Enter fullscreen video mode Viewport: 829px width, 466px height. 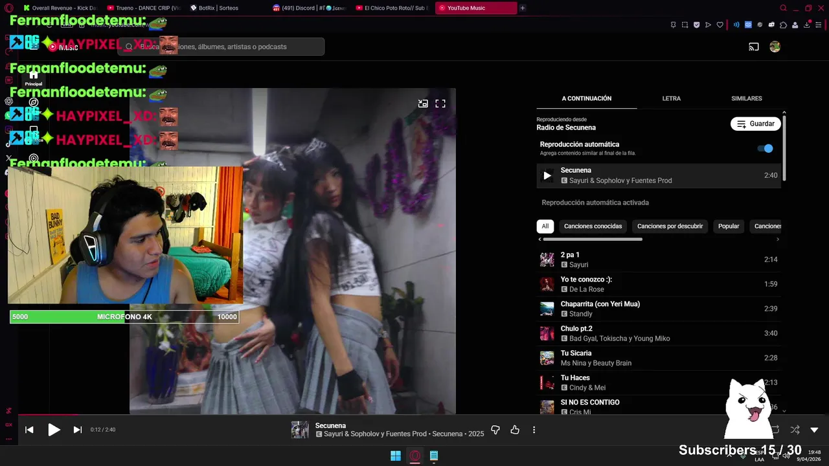coord(440,104)
